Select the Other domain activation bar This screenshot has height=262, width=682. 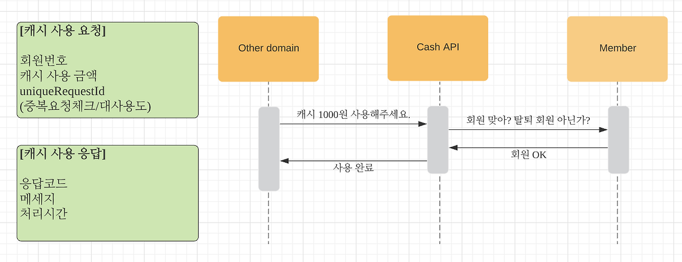pos(269,149)
